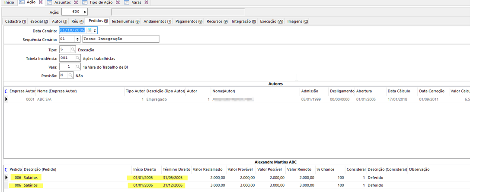486x192 pixels.
Task: Switch to the Andamentos (7) tab
Action: [x=157, y=21]
